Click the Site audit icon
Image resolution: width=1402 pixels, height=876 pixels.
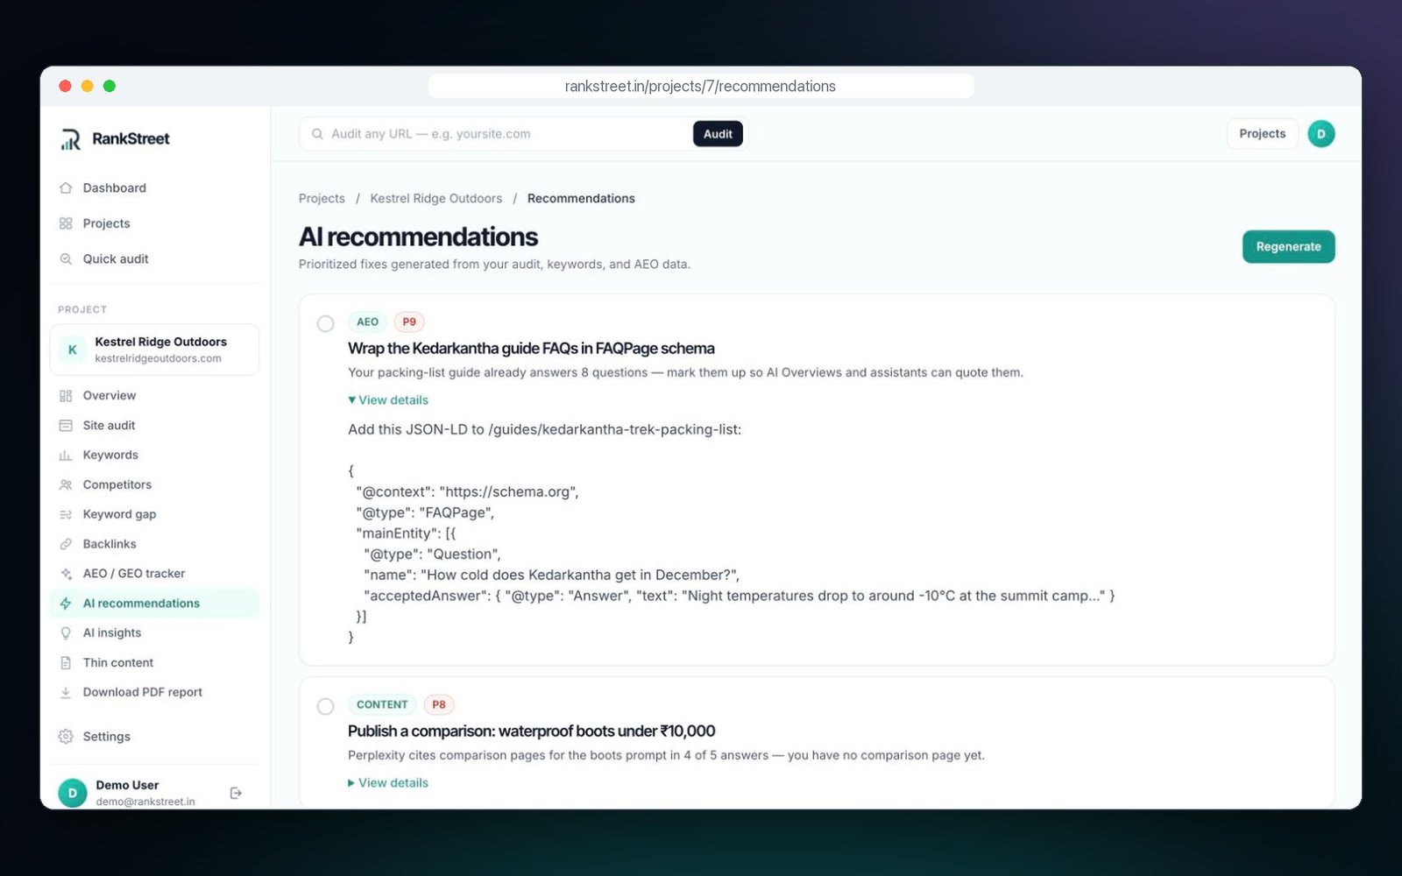(x=66, y=426)
